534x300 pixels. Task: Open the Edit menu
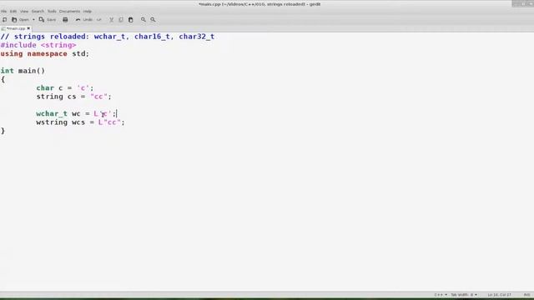tap(13, 11)
